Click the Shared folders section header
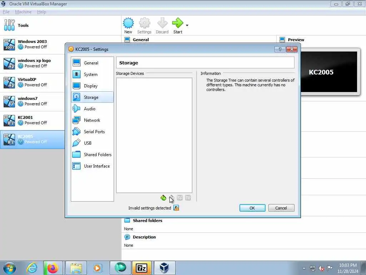366x275 pixels. tap(148, 221)
